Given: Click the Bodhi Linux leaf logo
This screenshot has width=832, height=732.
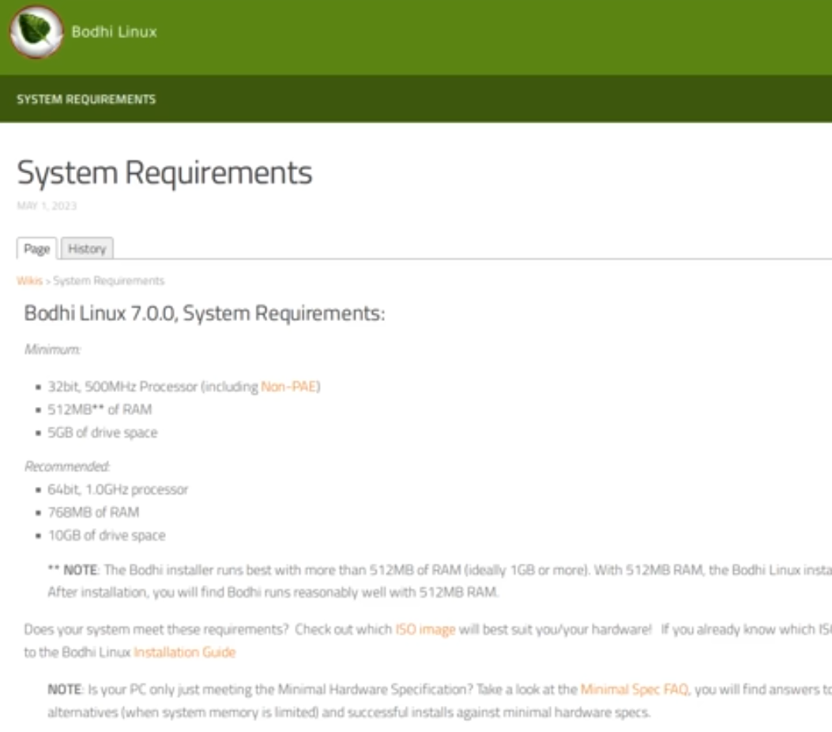Looking at the screenshot, I should click(36, 32).
